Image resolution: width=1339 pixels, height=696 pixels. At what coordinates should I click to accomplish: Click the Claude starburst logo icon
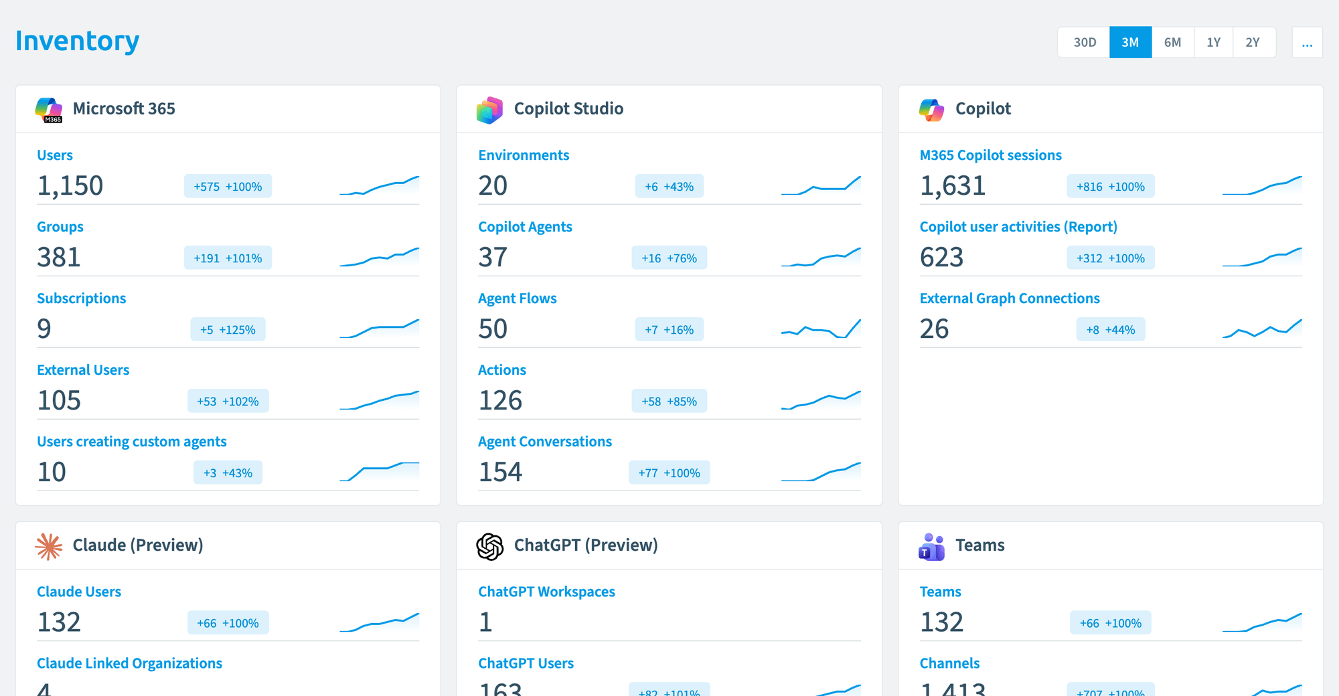click(x=49, y=546)
